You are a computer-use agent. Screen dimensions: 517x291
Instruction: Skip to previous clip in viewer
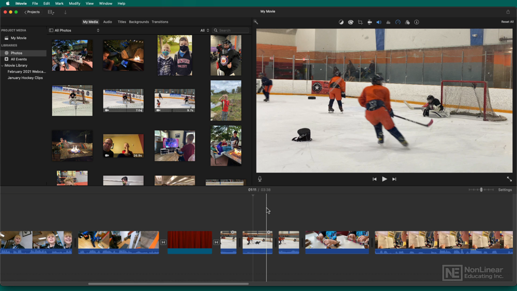pos(374,179)
